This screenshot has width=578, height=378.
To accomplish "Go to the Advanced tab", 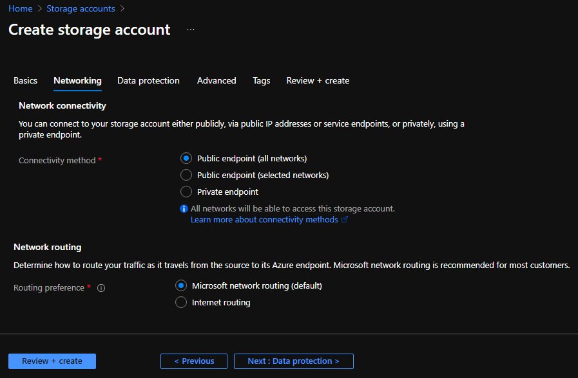I will tap(217, 80).
